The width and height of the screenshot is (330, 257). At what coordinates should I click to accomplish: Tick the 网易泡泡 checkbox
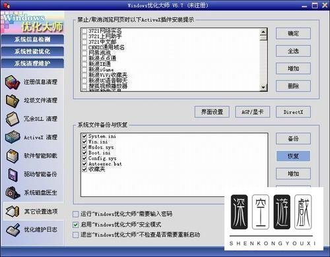(84, 53)
